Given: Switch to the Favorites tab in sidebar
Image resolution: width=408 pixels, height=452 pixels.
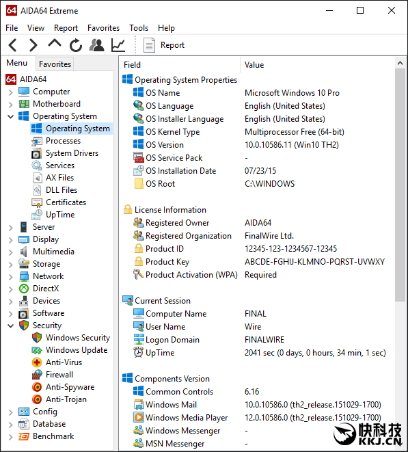Looking at the screenshot, I should click(55, 64).
